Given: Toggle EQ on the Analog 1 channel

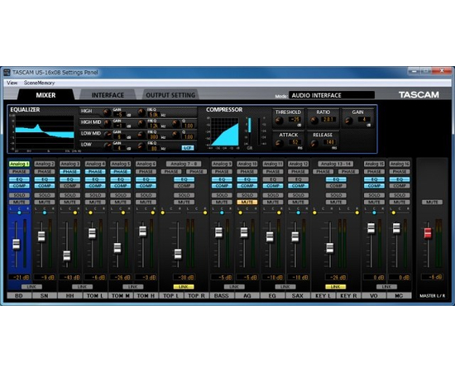Looking at the screenshot, I should 19,179.
